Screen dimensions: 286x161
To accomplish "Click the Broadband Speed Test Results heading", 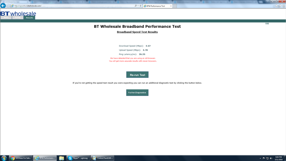I will 137,32.
